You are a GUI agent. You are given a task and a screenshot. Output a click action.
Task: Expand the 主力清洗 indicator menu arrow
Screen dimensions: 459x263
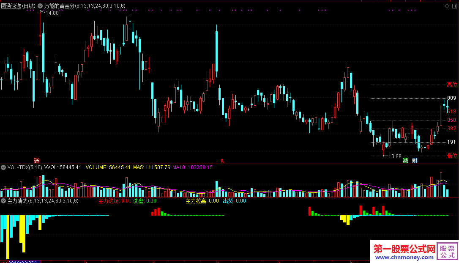coord(3,201)
